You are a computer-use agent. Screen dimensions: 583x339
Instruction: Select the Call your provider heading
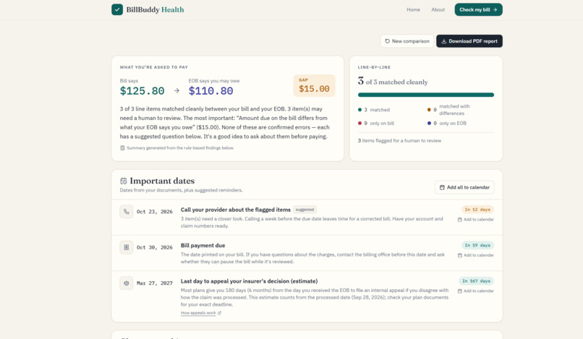tap(235, 210)
